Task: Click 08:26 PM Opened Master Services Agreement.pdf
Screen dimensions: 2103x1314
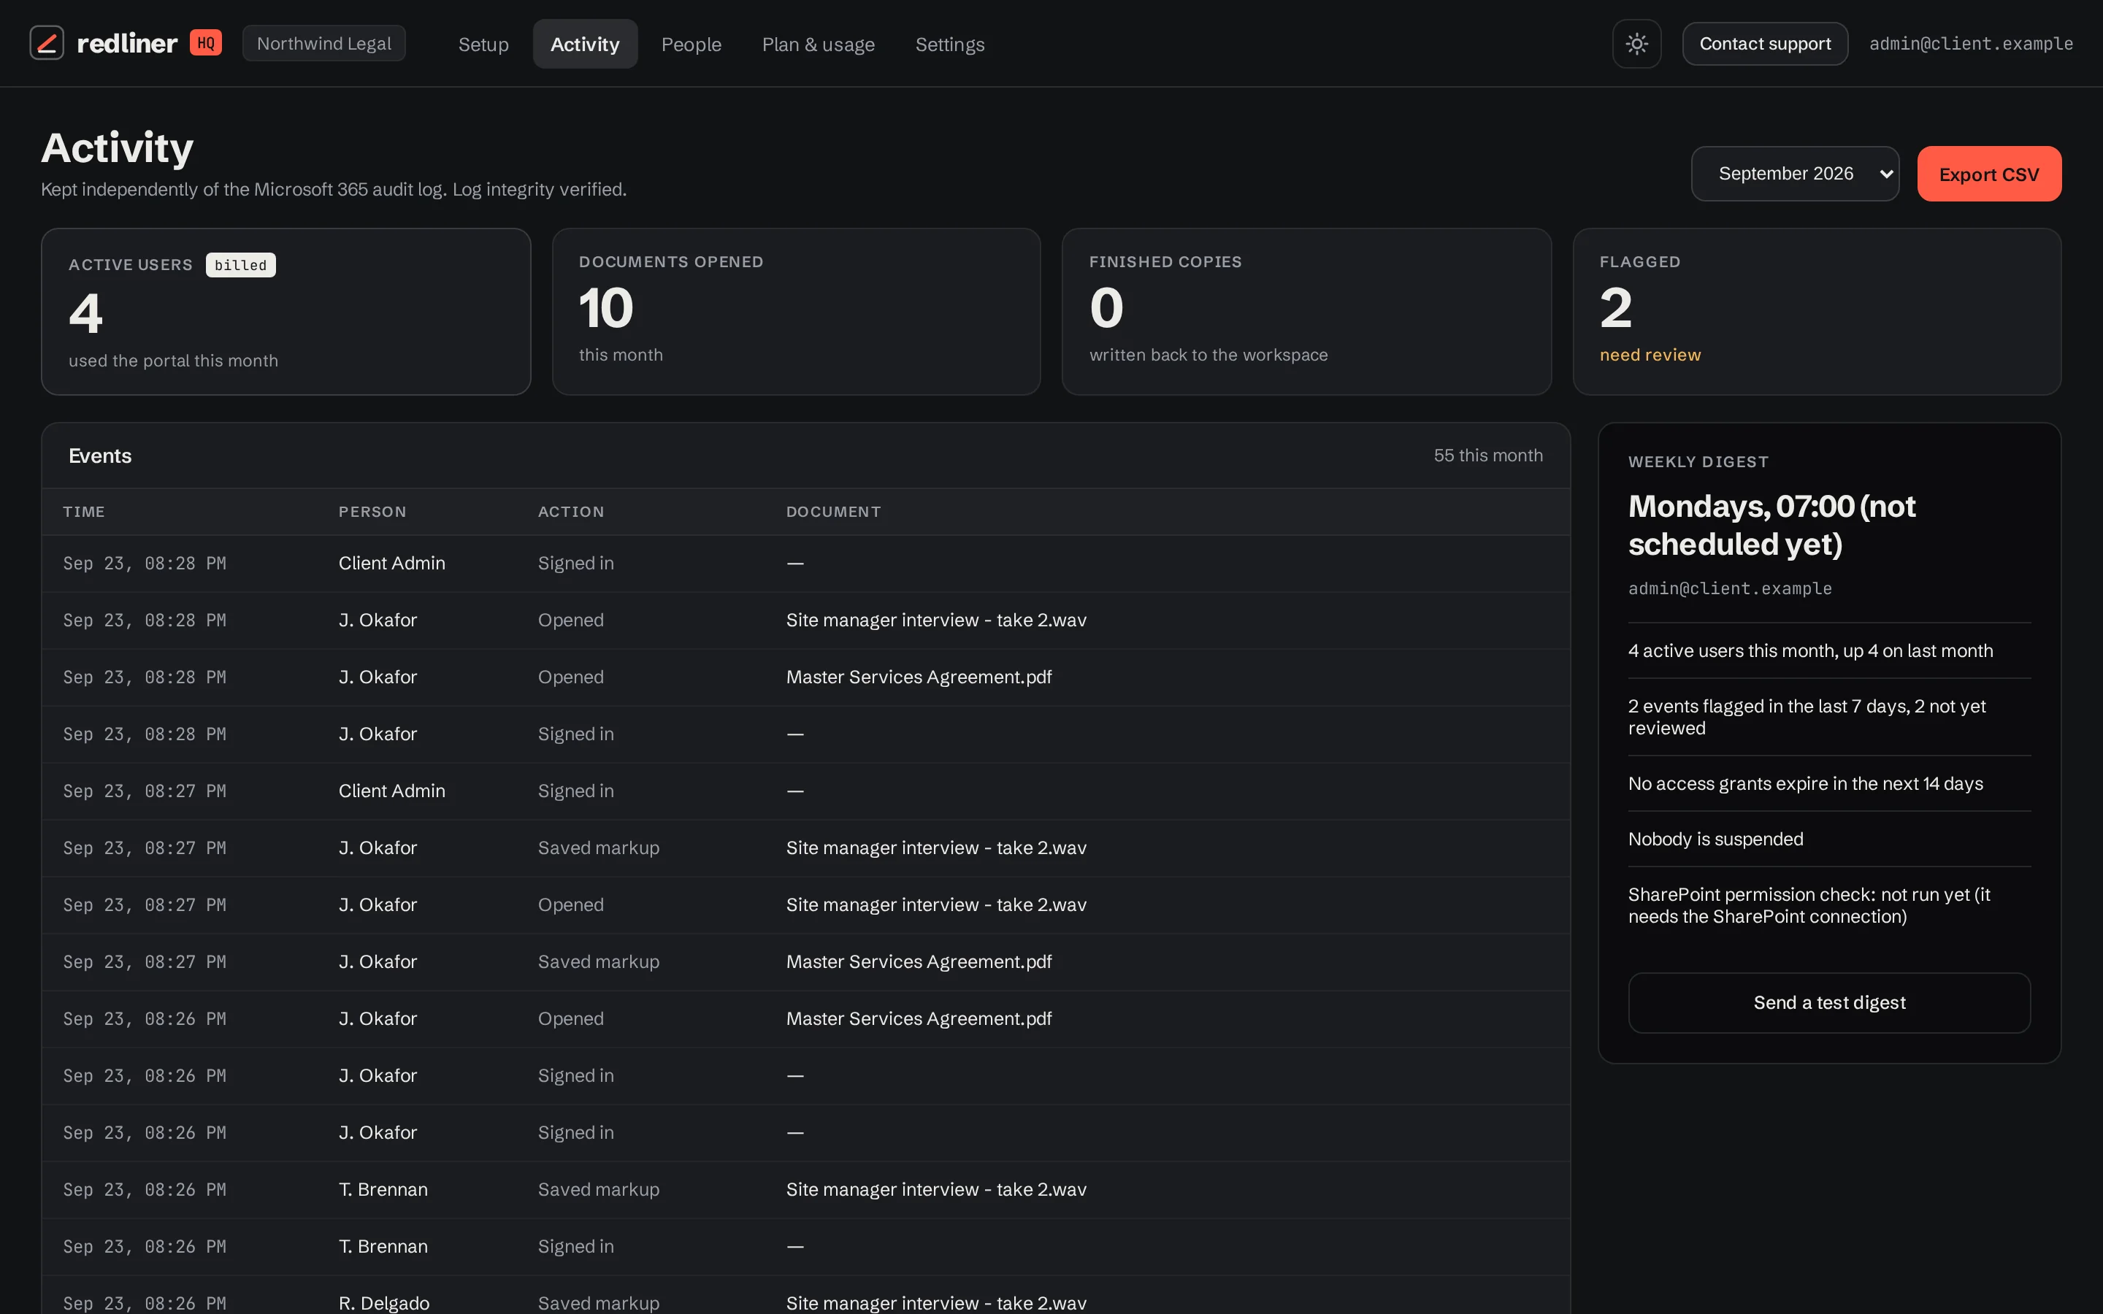Action: [919, 1018]
